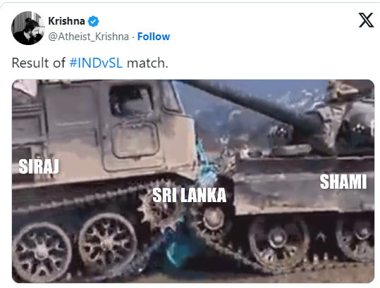Visit the @Atheist_Krishna handle
Screen dimensions: 380x288
[x=88, y=37]
